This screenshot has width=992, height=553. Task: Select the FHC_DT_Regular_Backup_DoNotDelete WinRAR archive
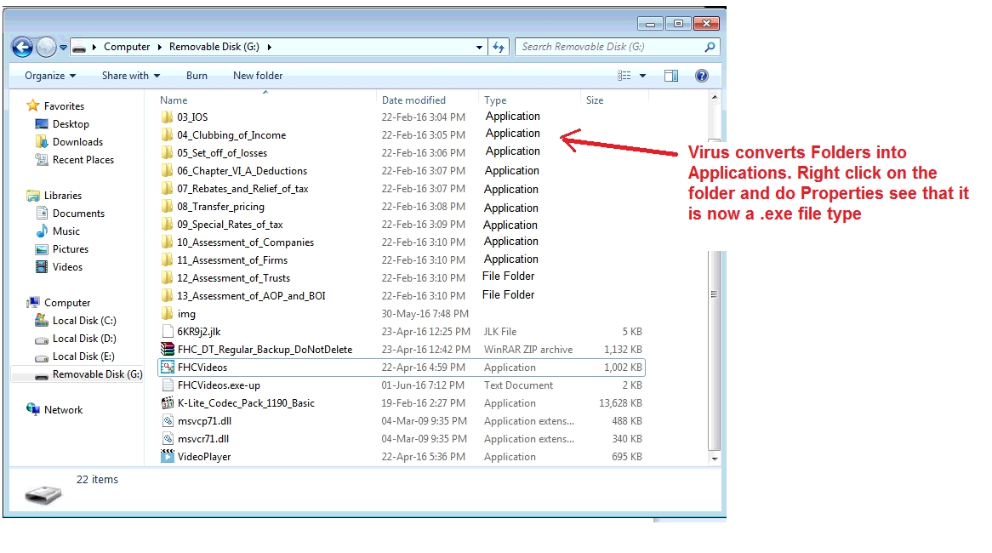(x=264, y=350)
